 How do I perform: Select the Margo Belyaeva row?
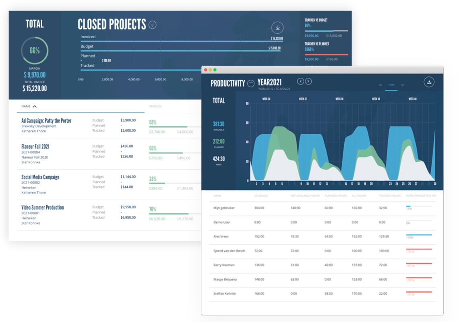[323, 280]
